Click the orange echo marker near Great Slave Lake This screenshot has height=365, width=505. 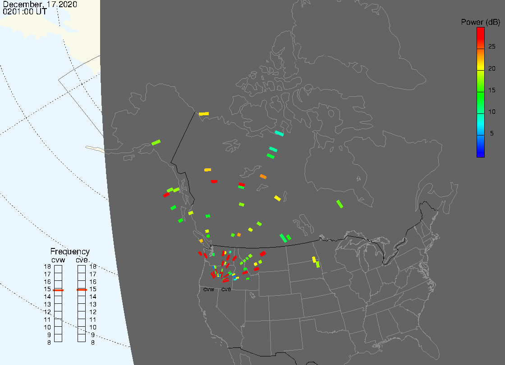[263, 176]
